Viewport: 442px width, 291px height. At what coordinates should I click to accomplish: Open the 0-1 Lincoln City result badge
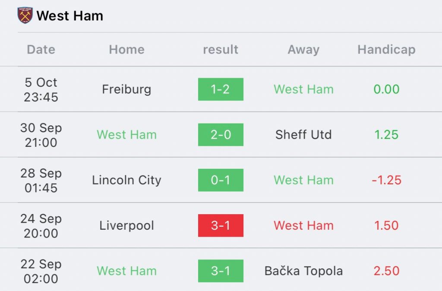221,180
